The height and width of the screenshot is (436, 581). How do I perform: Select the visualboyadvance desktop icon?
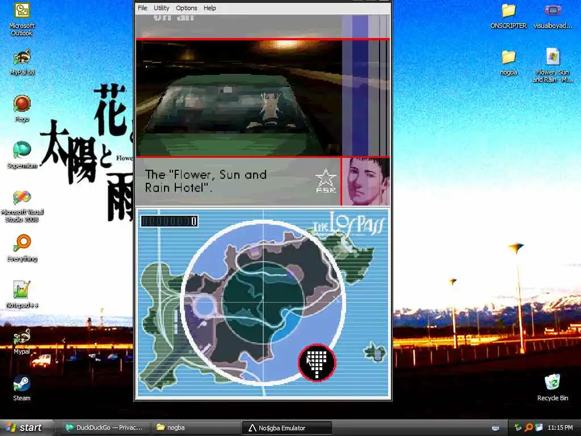553,16
